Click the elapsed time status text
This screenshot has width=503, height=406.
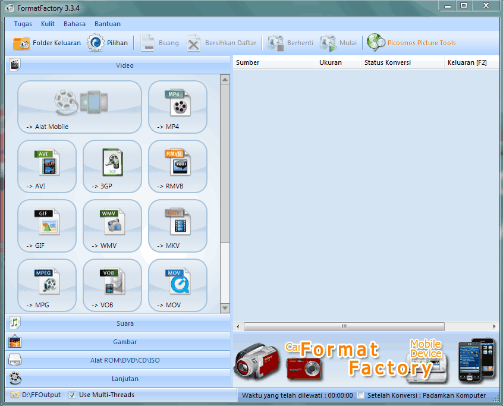click(297, 395)
